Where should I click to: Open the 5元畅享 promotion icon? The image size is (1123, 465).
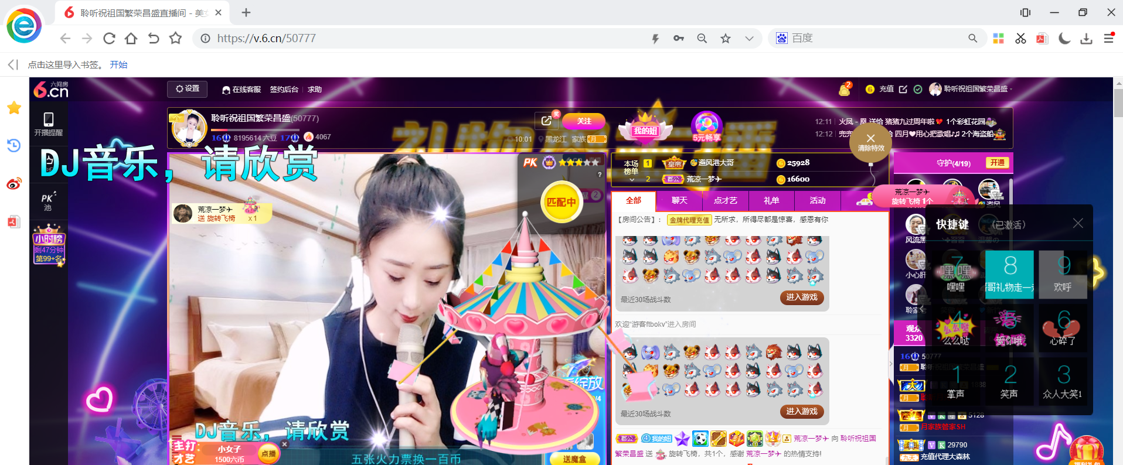[x=706, y=126]
